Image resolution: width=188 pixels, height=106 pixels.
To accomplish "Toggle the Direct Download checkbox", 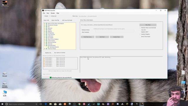I will coord(140,37).
